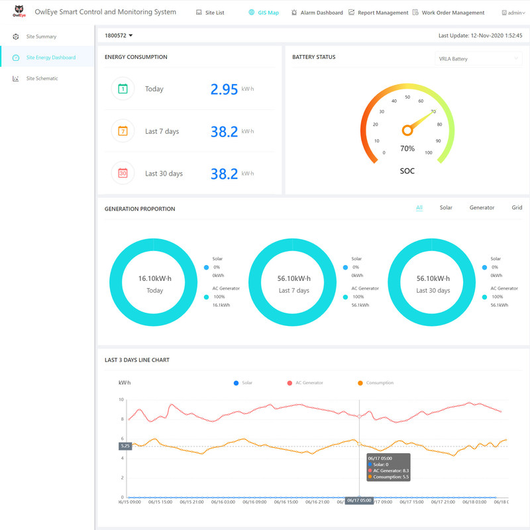
Task: Expand the VRLA Battery dropdown
Action: [478, 59]
